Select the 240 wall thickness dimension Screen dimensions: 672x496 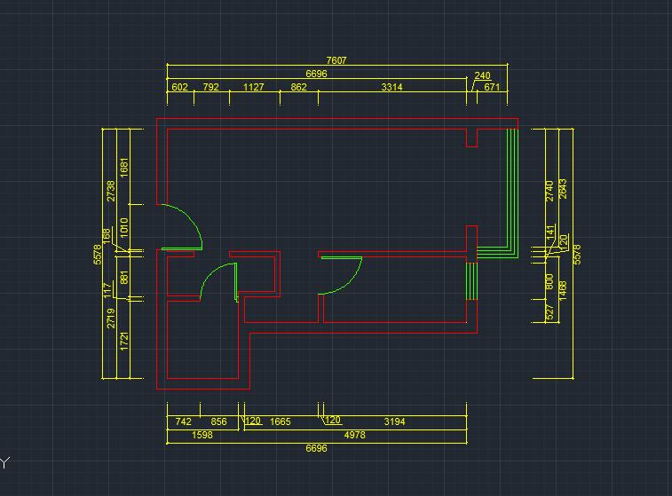[482, 76]
